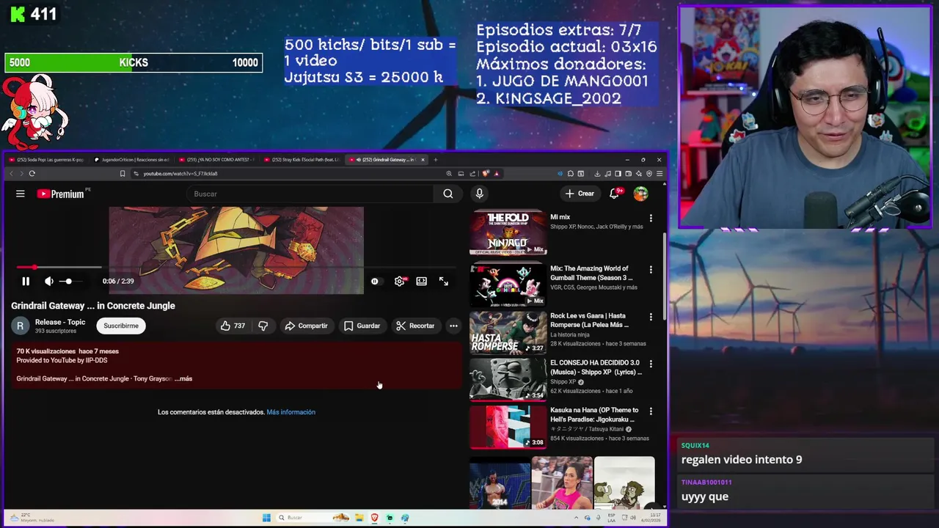Go to the YouTube Premium home logo

pos(61,194)
